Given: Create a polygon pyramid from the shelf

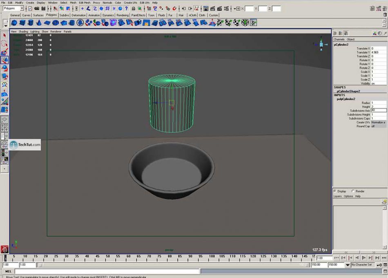Looking at the screenshot, I should 64,23.
